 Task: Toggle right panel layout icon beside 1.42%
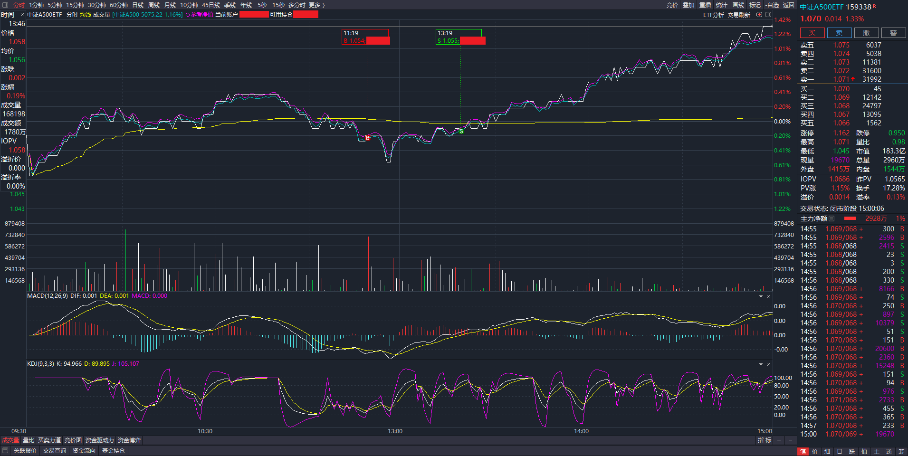click(768, 15)
